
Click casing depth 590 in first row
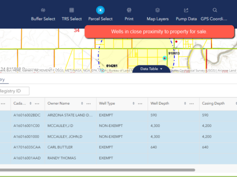pyautogui.click(x=205, y=115)
